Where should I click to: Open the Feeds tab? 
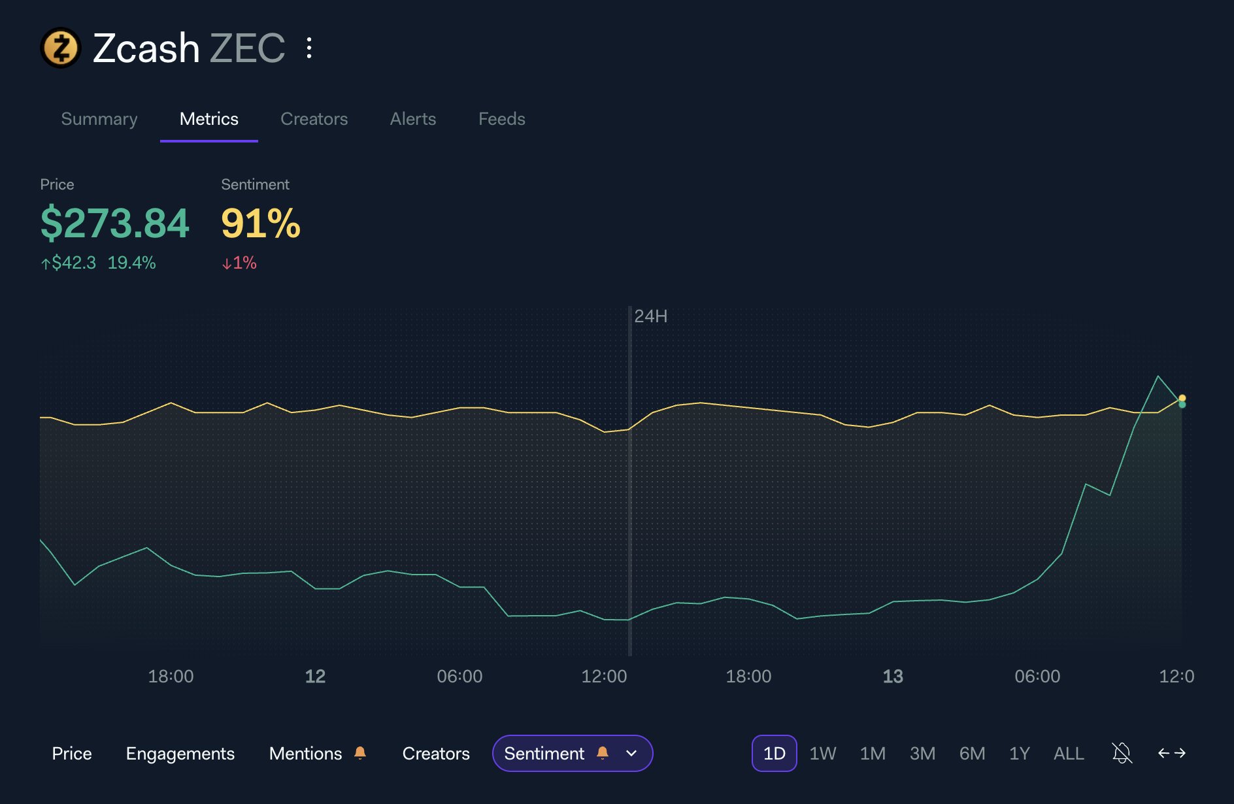(x=501, y=119)
